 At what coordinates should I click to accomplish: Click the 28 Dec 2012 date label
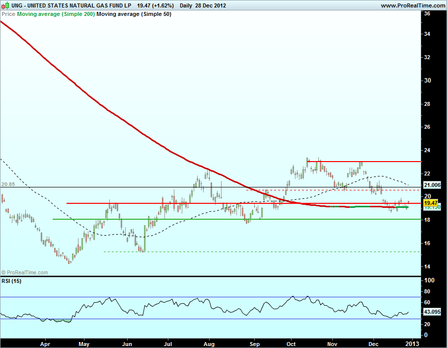pyautogui.click(x=211, y=5)
